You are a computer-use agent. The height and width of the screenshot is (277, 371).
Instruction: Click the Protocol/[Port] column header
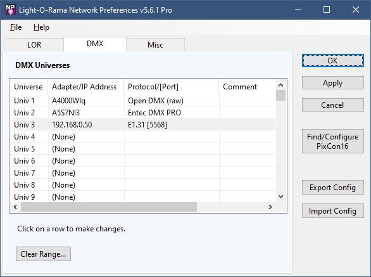point(172,87)
